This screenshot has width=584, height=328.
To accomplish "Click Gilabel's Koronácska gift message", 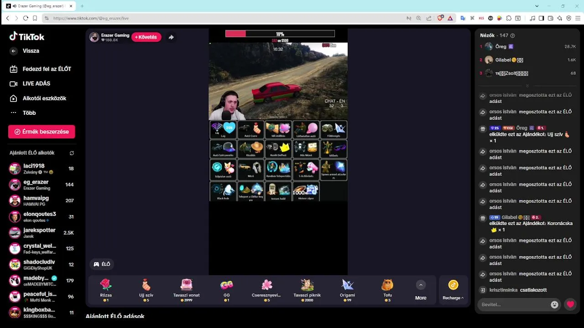I will 528,224.
